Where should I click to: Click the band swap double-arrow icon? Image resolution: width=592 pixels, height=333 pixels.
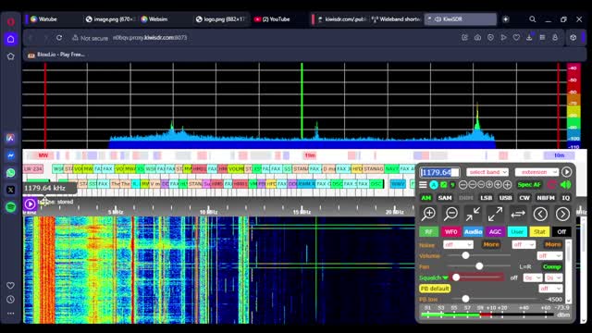click(x=518, y=214)
